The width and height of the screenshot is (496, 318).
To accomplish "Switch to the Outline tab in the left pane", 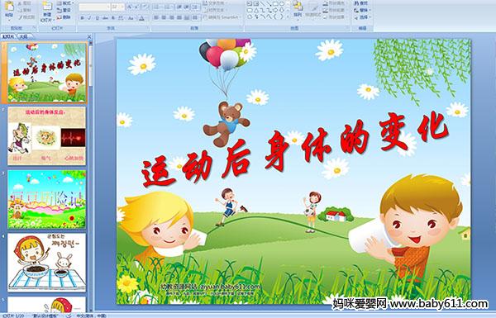I will (x=23, y=36).
